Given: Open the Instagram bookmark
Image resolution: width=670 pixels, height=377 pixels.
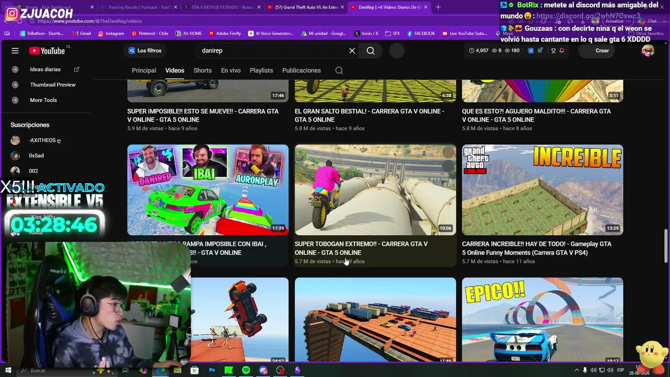Looking at the screenshot, I should [111, 34].
